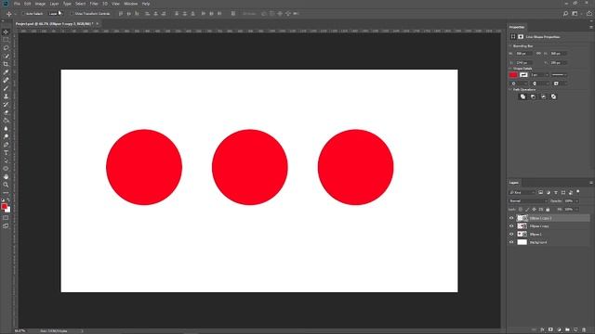Select the Eraser tool
595x334 pixels.
tap(6, 112)
